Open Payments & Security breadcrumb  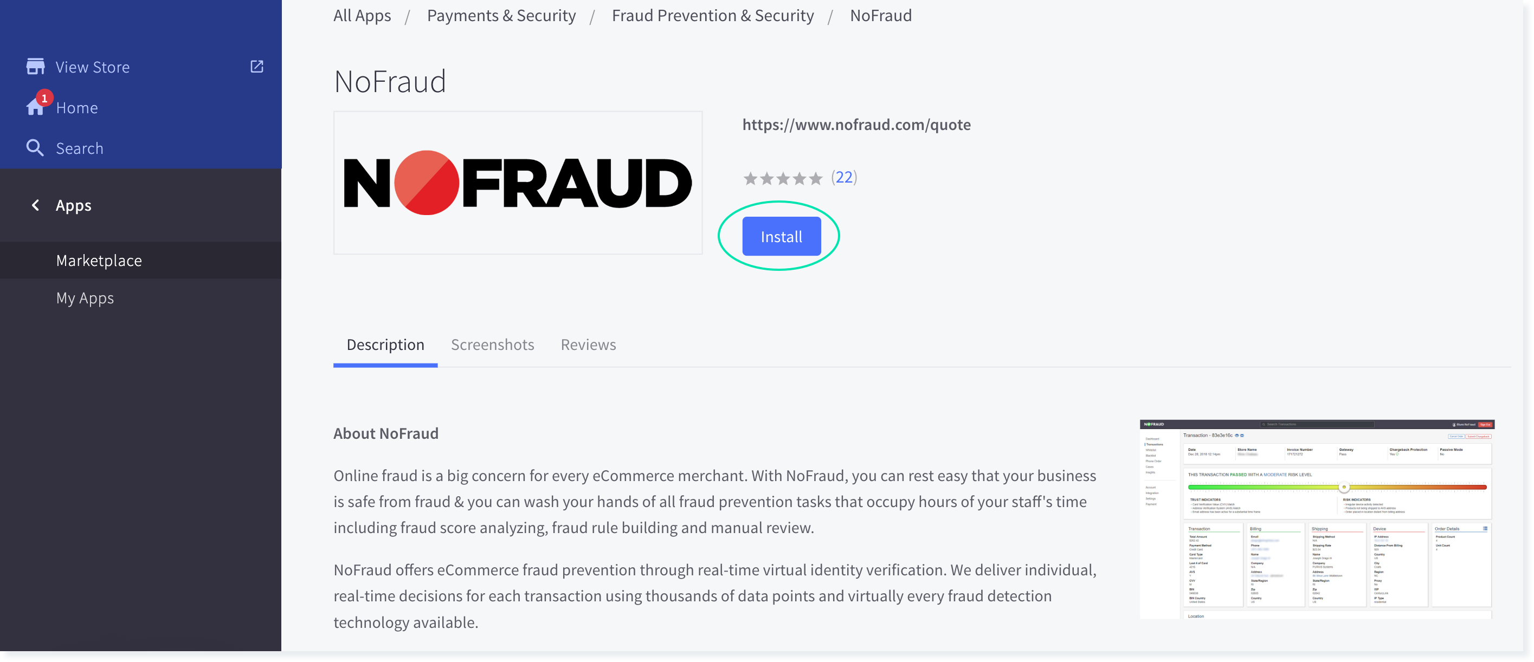pos(501,16)
